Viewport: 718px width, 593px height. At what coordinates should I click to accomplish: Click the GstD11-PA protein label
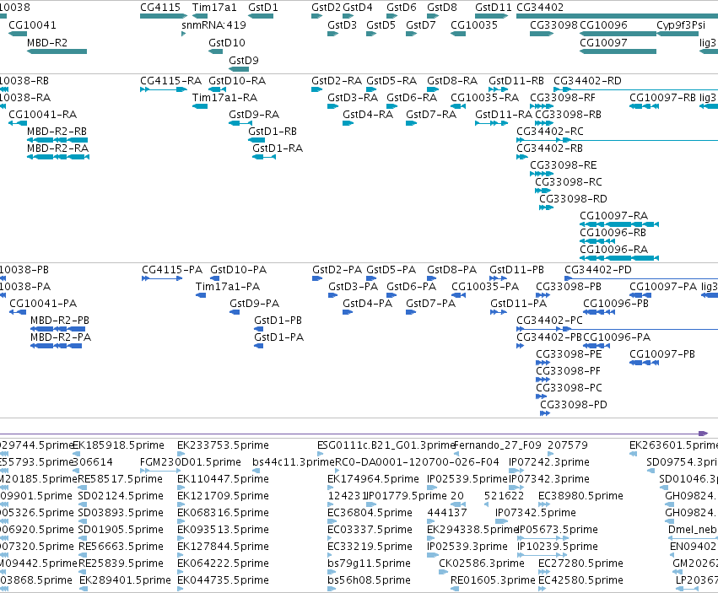518,304
